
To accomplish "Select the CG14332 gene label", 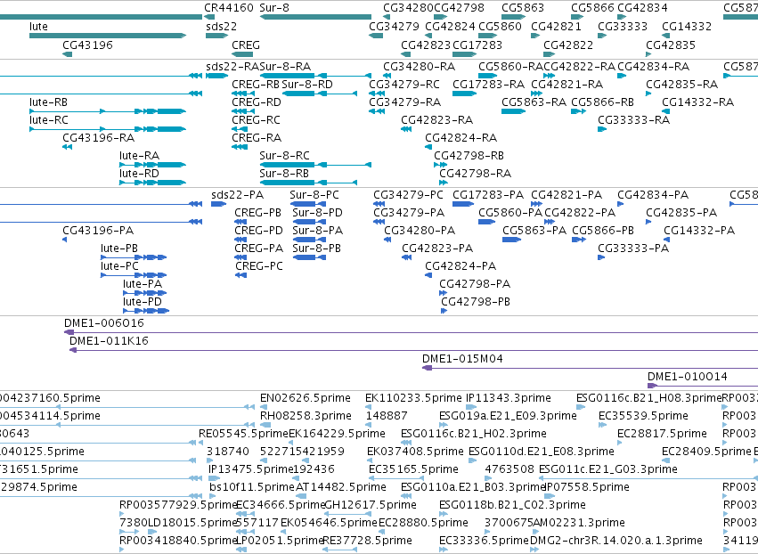I will [687, 27].
